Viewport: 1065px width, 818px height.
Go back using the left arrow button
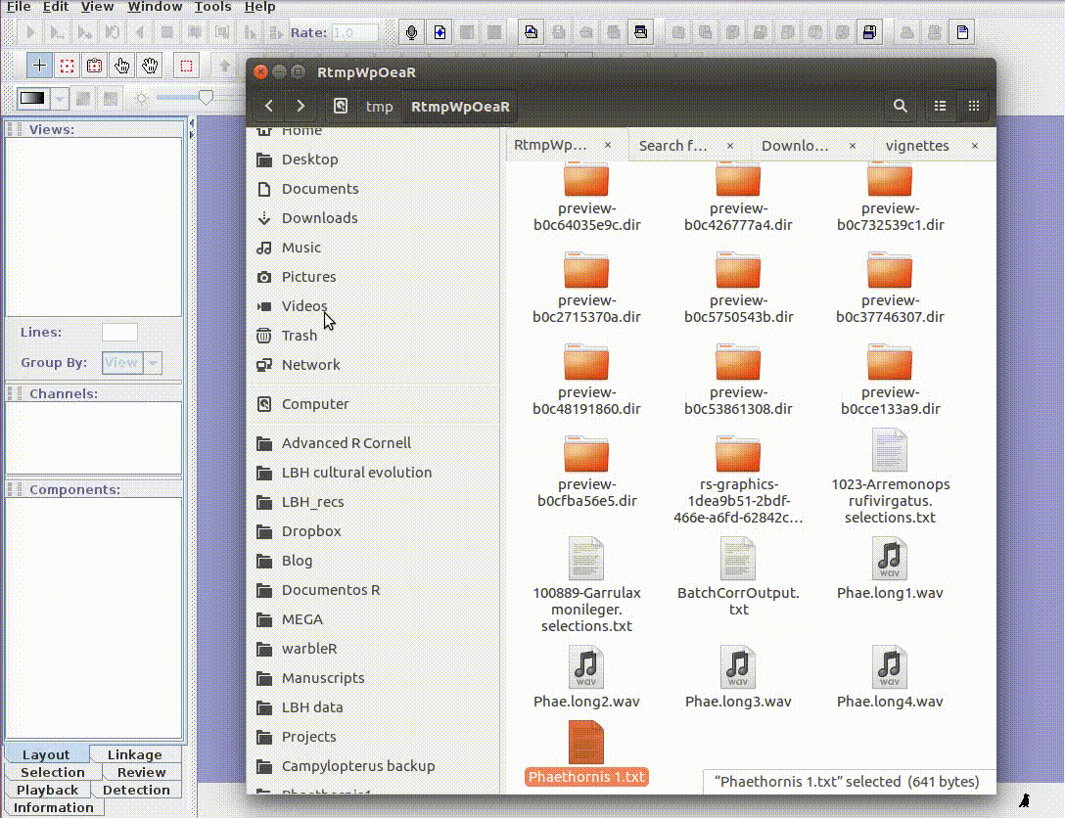pyautogui.click(x=269, y=106)
